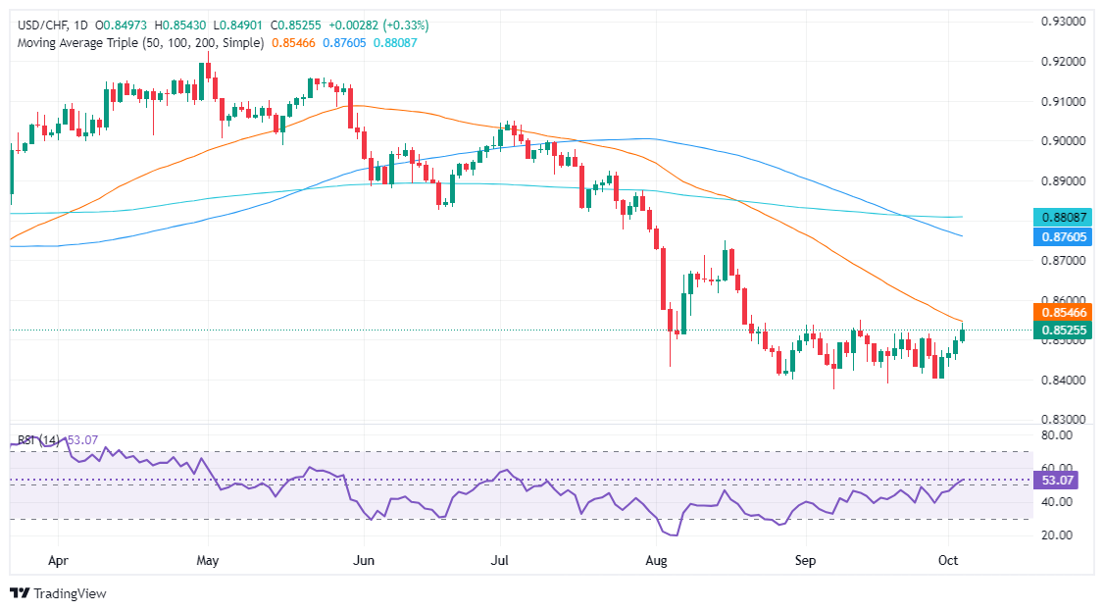Click the 0.87605 blue price axis tag
This screenshot has width=1104, height=611.
[1063, 237]
